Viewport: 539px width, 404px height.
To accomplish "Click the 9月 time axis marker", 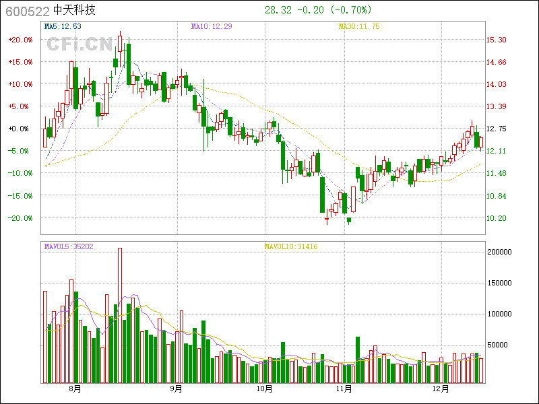I will (176, 389).
